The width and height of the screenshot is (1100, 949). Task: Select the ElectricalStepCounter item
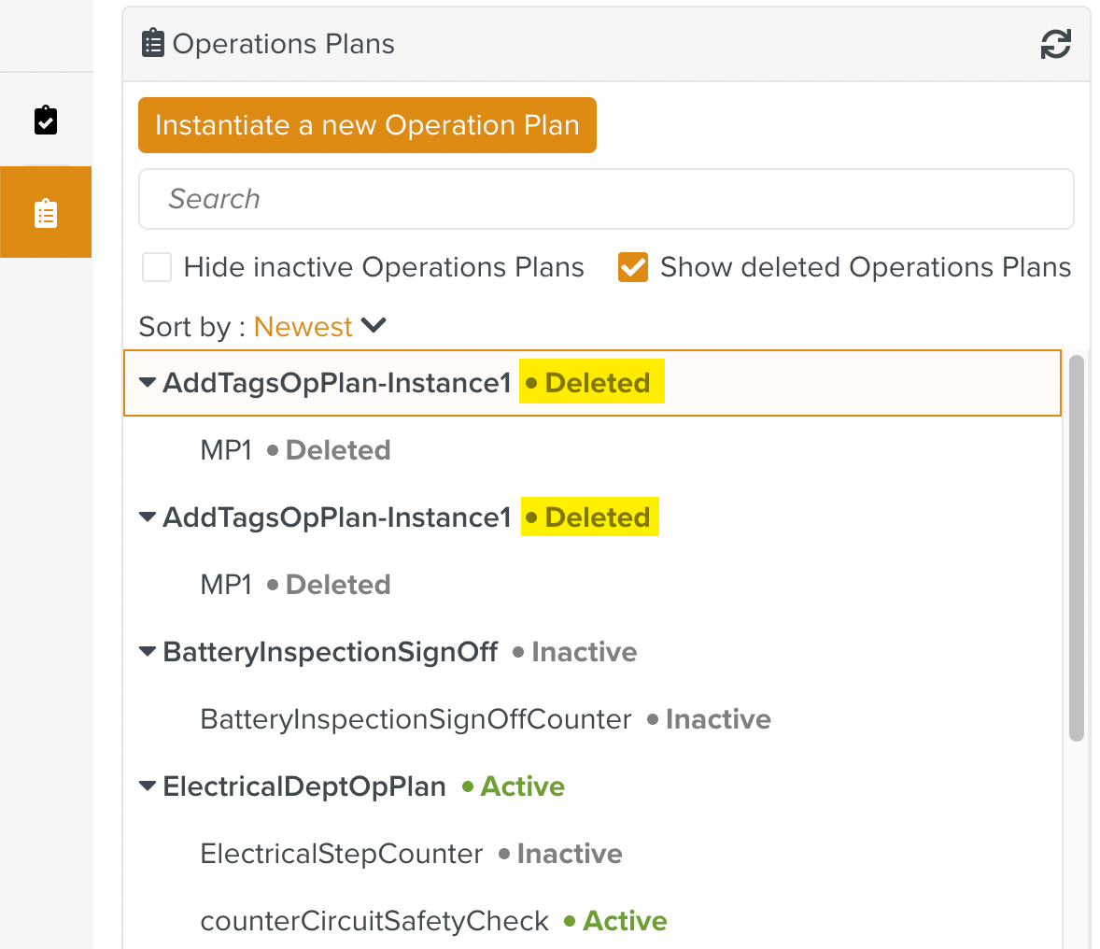pyautogui.click(x=342, y=854)
